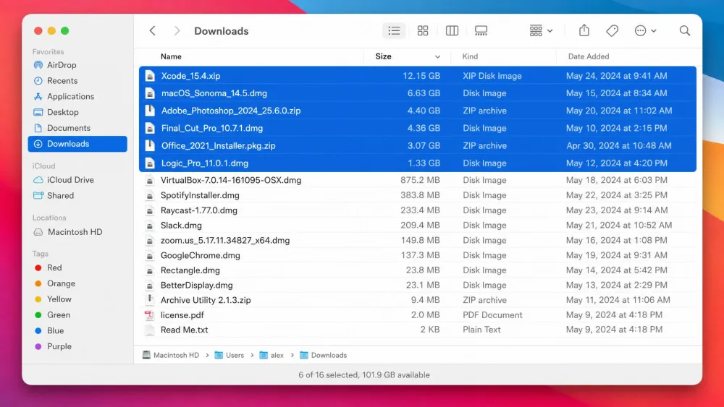724x407 pixels.
Task: Click the Share toolbar icon
Action: click(584, 30)
